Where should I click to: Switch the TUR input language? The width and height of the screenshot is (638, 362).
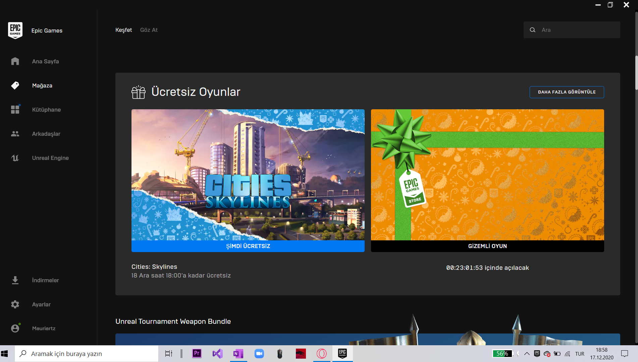[x=580, y=354]
